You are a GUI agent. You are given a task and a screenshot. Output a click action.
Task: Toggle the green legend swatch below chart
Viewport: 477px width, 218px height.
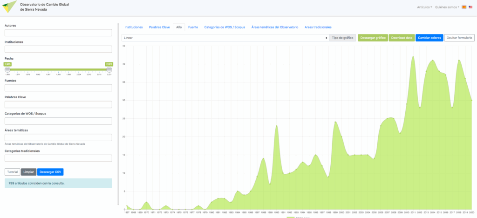tap(293, 217)
